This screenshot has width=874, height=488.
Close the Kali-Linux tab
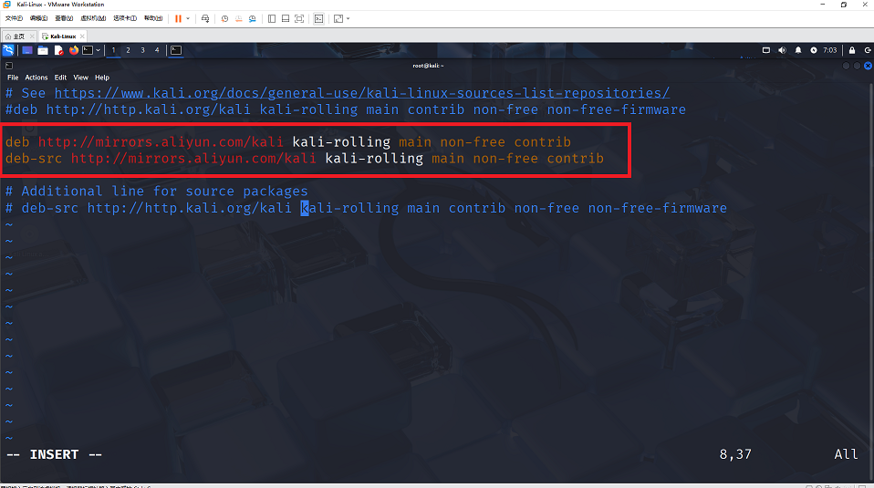pos(82,36)
